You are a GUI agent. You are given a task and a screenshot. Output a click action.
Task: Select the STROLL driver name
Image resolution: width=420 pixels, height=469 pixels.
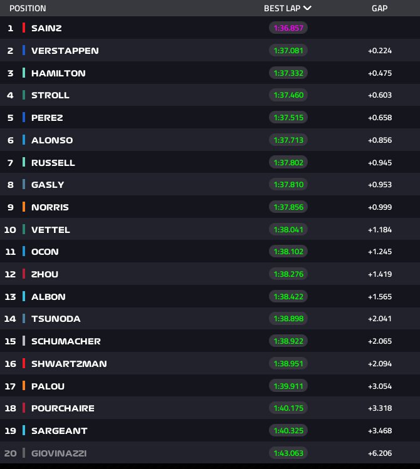coord(50,95)
